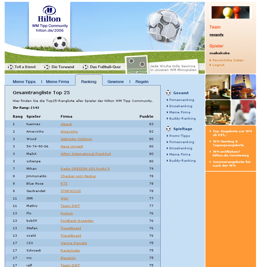Open the FordBank-Experten company link

[x=77, y=221]
